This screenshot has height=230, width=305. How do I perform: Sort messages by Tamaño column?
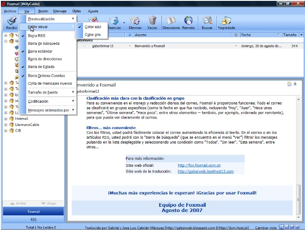coord(291,35)
